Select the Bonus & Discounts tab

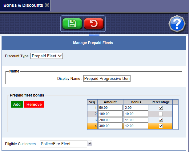(x=23, y=5)
